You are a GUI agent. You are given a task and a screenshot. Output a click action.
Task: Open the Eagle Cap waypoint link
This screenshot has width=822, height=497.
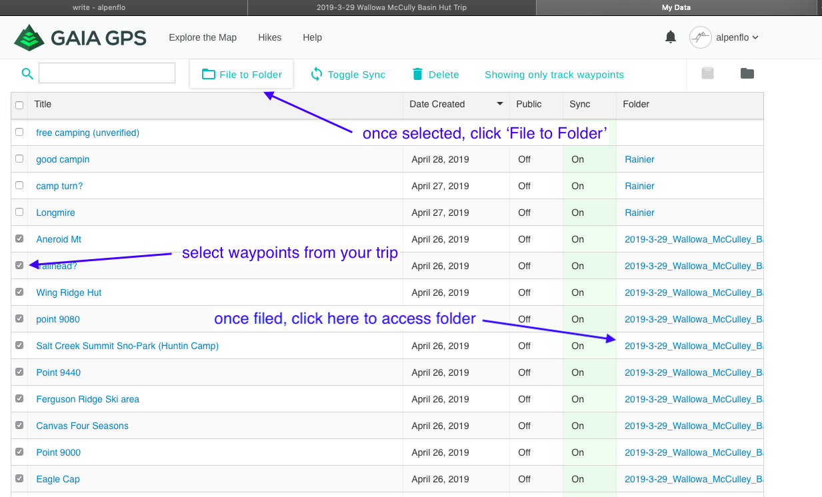coord(58,479)
